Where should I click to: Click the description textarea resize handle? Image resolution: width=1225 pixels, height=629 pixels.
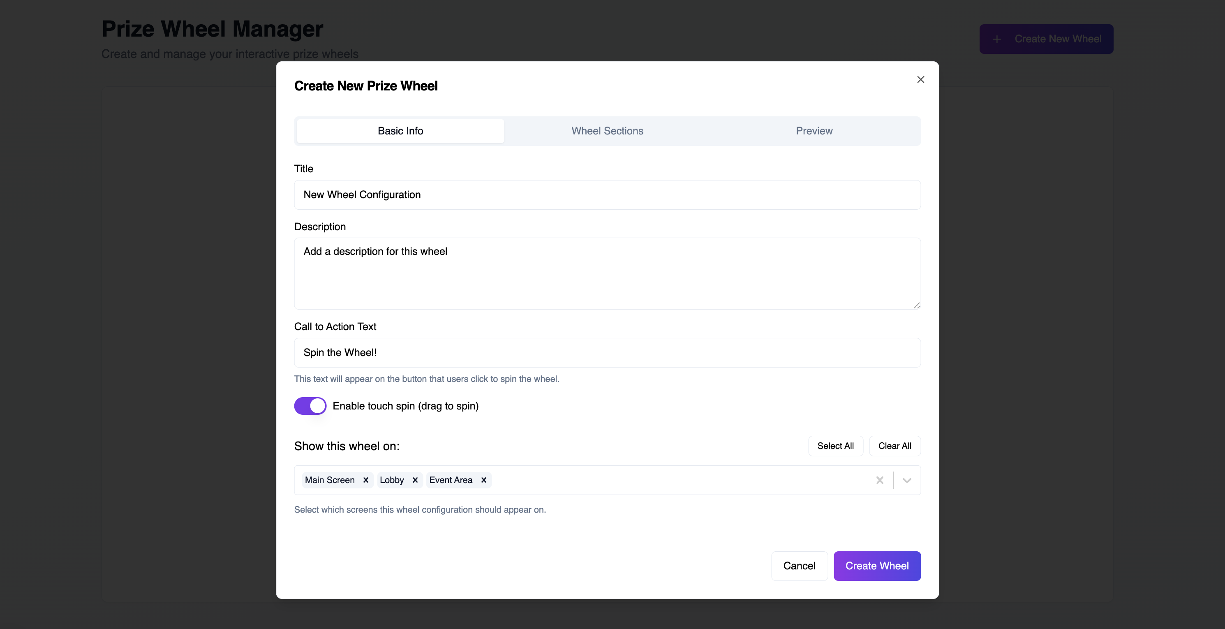[x=916, y=305]
